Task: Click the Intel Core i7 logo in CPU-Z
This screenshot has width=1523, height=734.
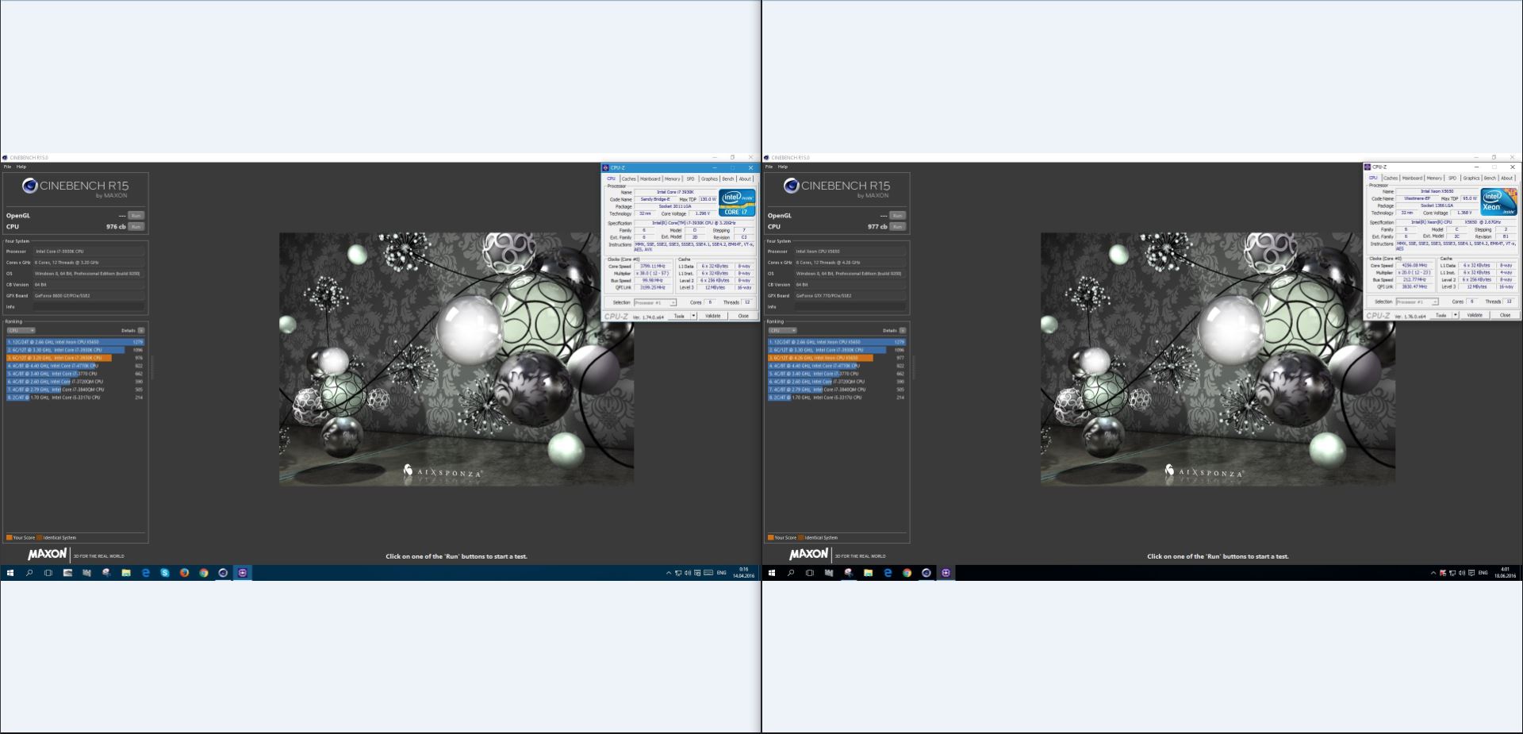Action: click(x=737, y=202)
